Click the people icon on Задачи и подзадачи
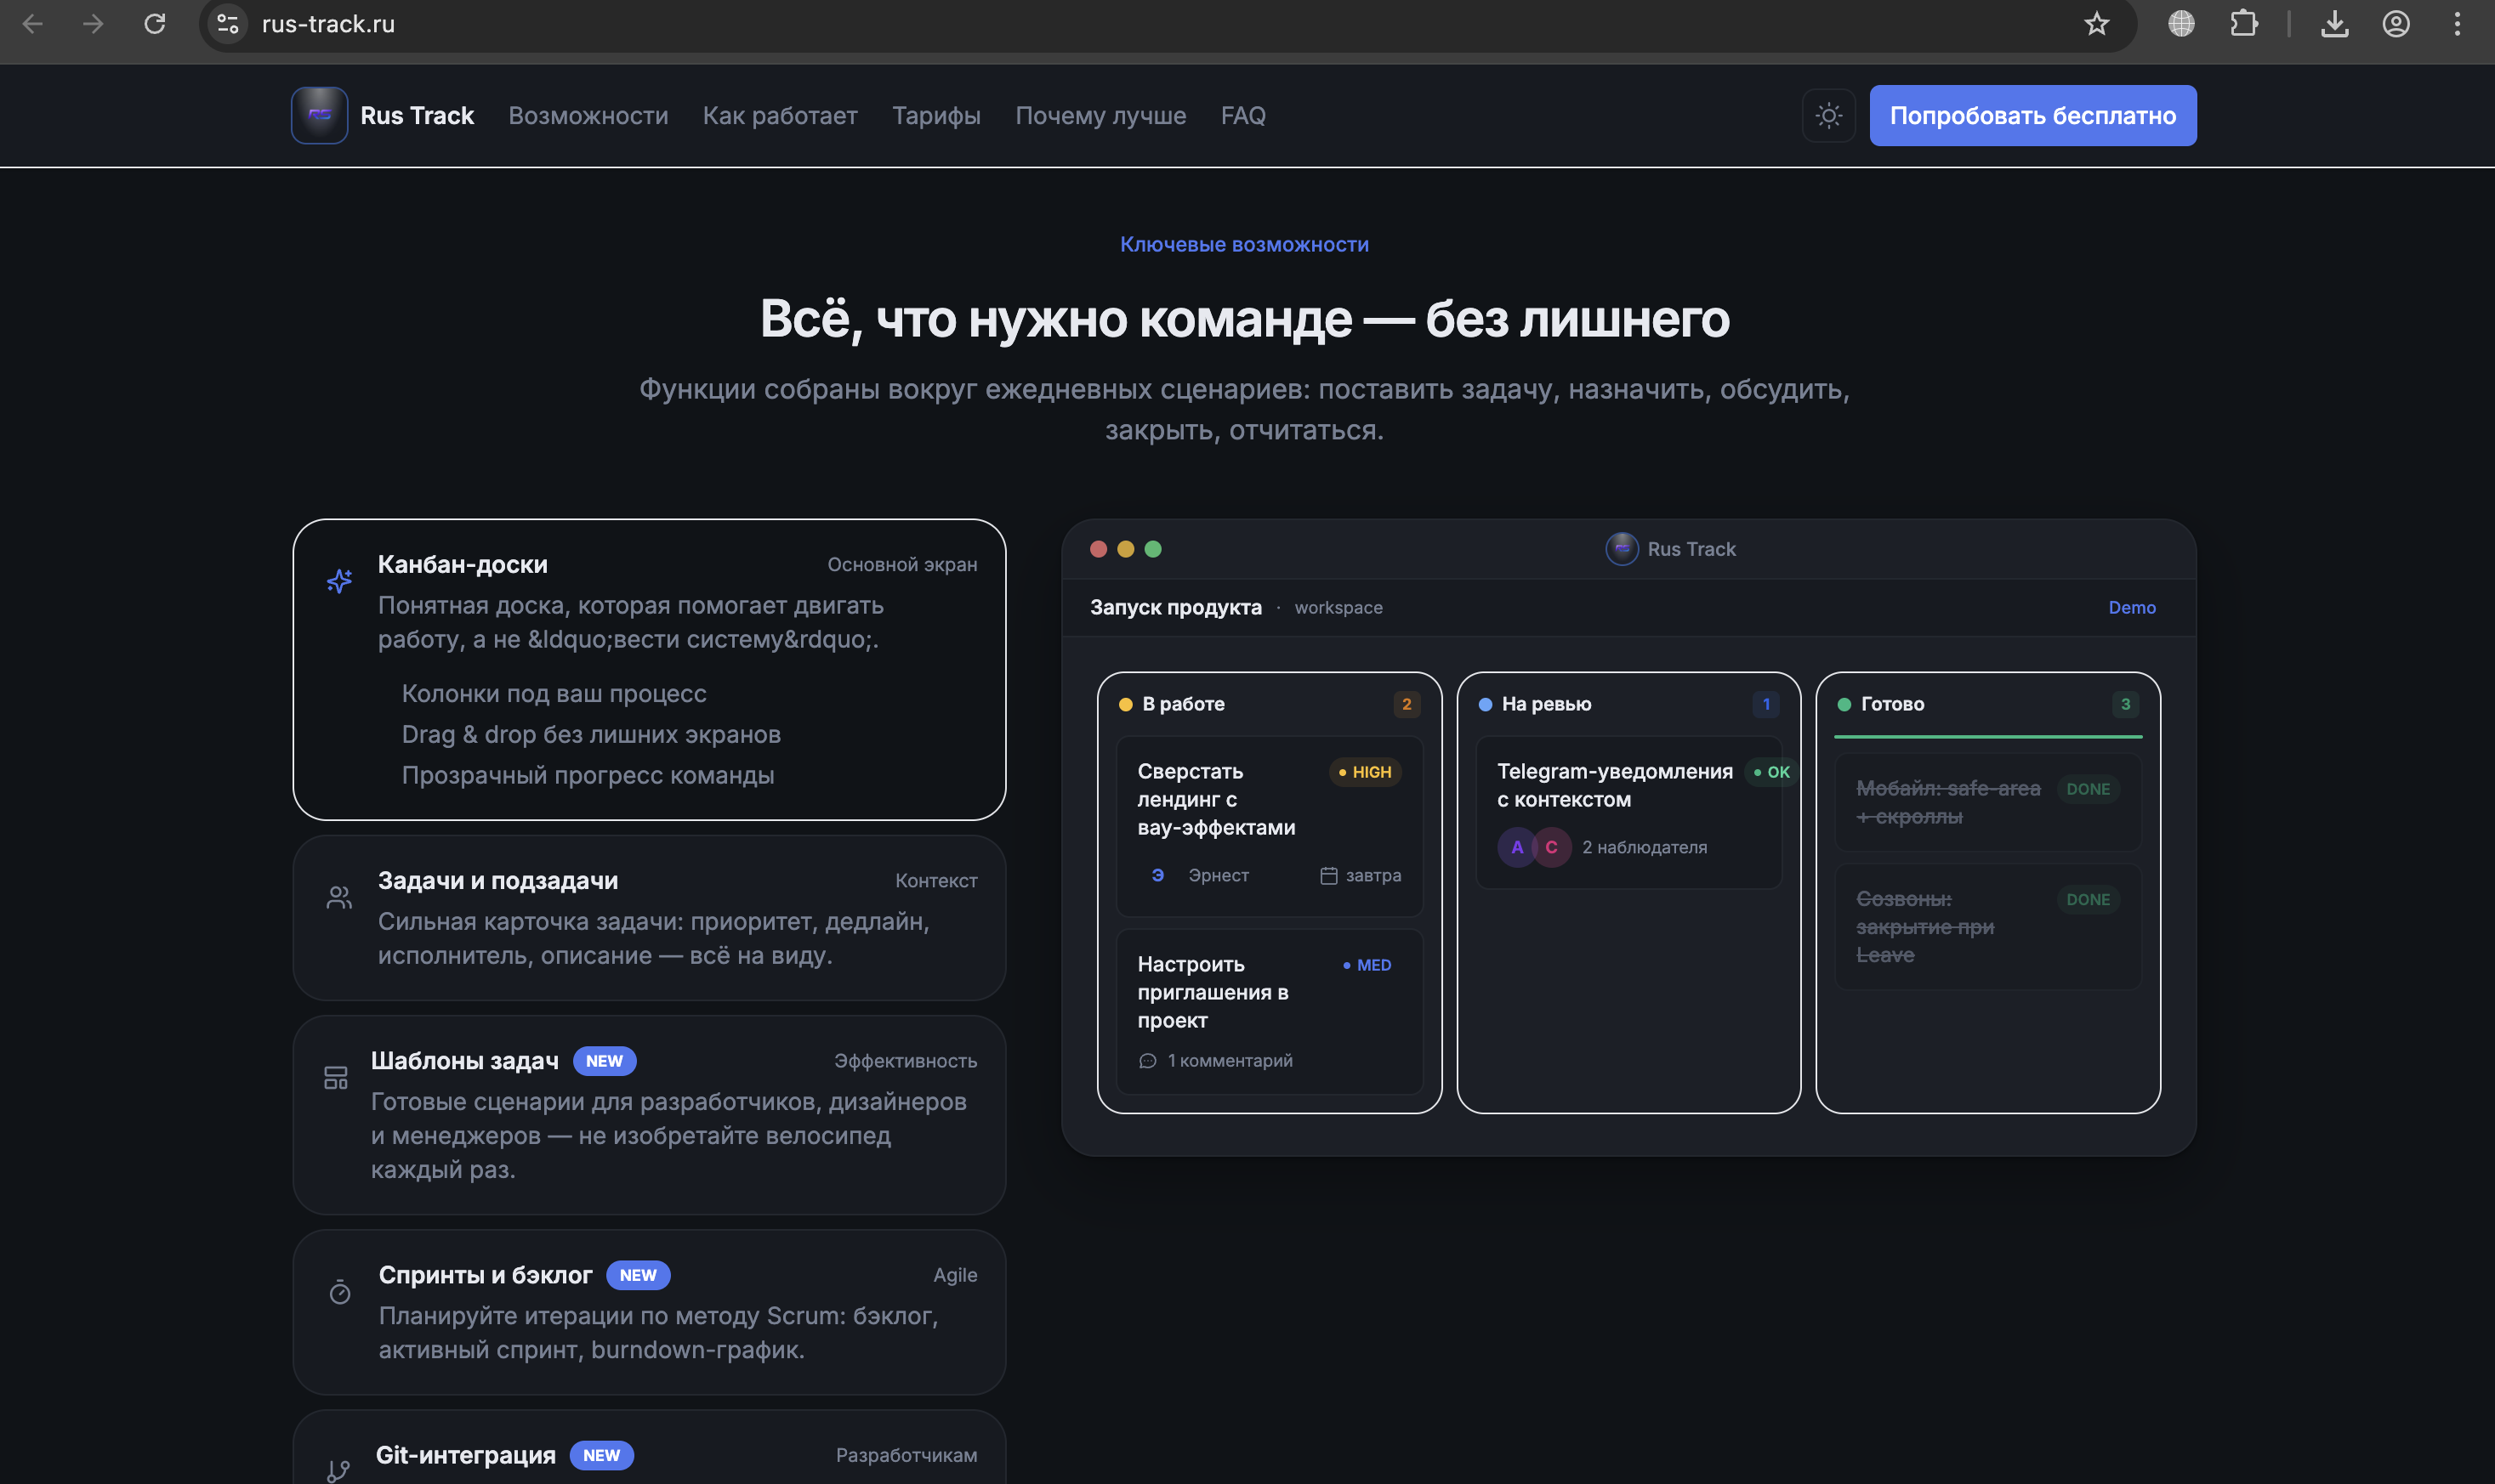Screen dimensions: 2495x1484 [x=339, y=897]
